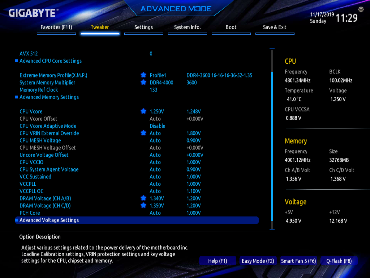This screenshot has width=370, height=278.
Task: Select the CPU VRIN External Override label
Action: [49, 133]
